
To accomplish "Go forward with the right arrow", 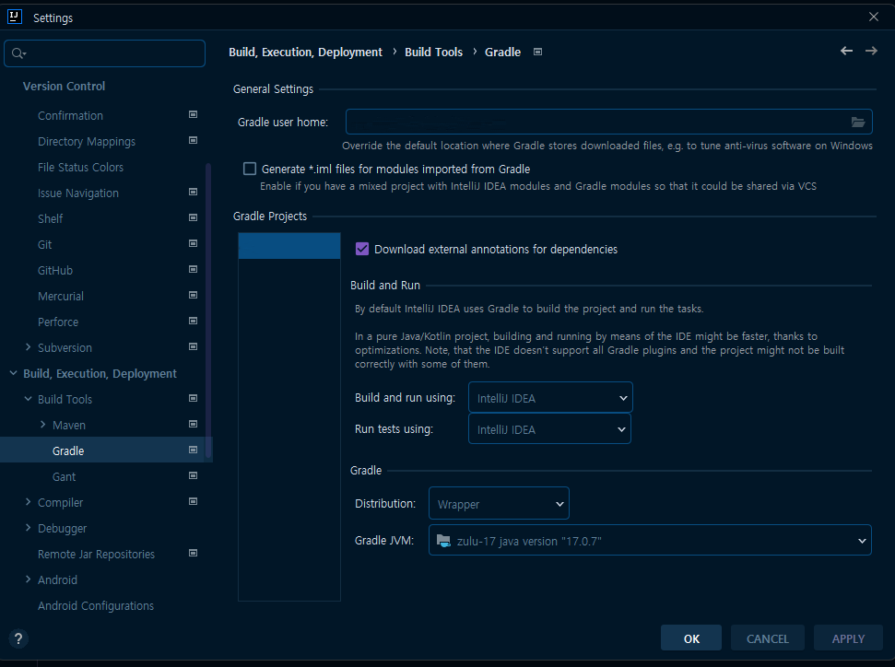I will pos(871,51).
